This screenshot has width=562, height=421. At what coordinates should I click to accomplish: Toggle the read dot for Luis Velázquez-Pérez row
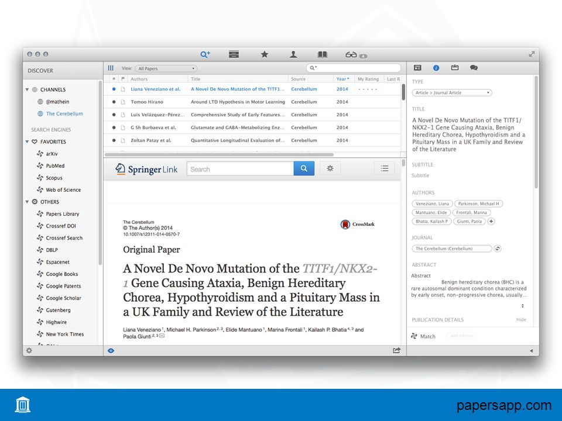[x=114, y=115]
